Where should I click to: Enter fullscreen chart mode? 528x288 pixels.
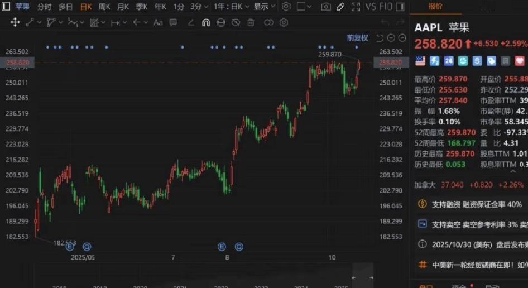click(356, 7)
